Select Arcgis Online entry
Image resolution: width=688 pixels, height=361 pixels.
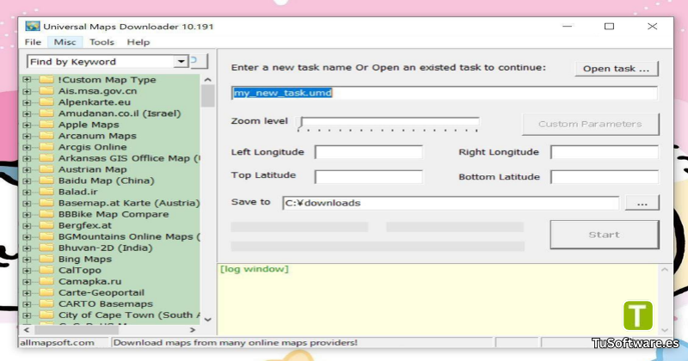[x=93, y=147]
